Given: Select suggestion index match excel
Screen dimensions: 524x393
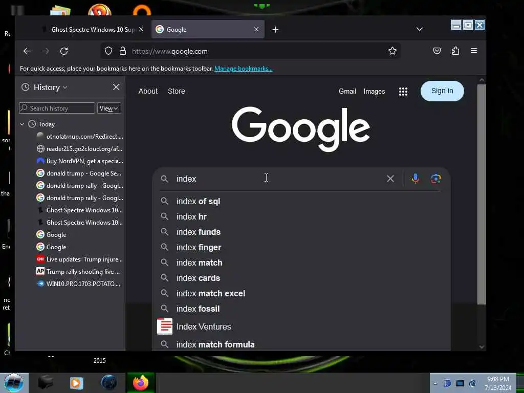Looking at the screenshot, I should click(301, 293).
